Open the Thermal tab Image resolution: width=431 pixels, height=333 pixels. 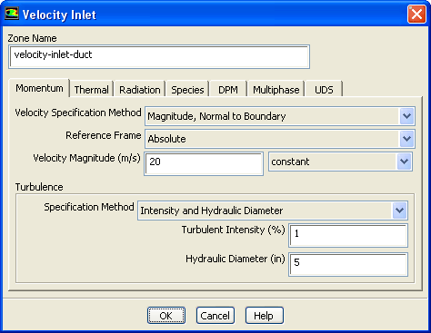(92, 90)
